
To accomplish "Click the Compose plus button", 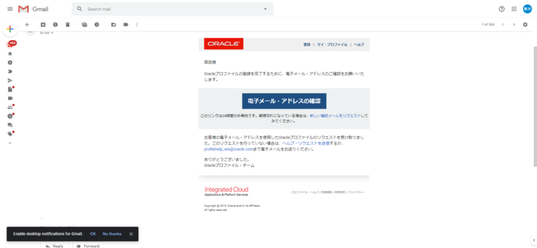I will (10, 29).
